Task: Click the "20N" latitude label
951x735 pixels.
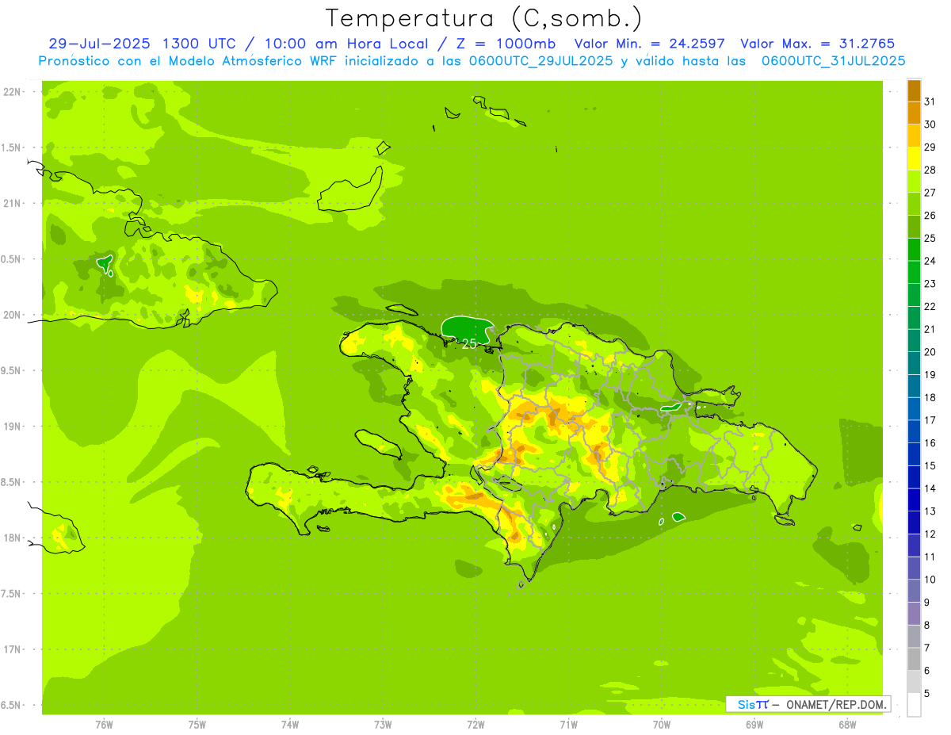Action: 11,315
